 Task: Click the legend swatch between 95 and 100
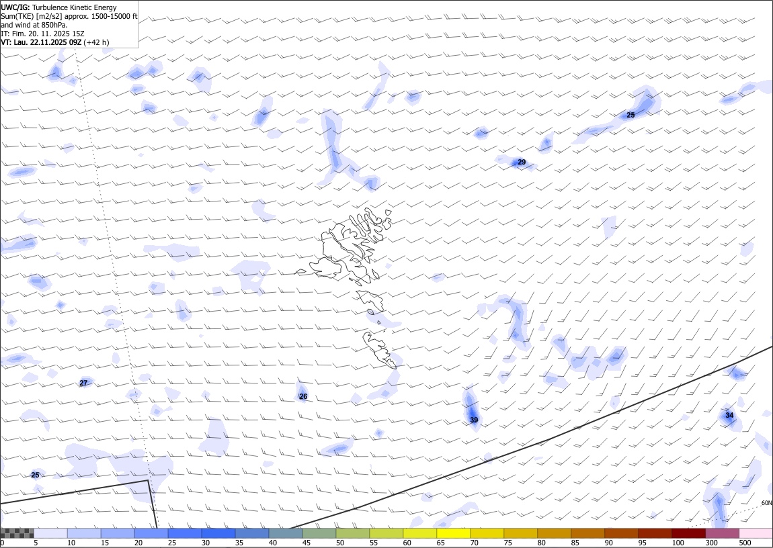click(654, 533)
